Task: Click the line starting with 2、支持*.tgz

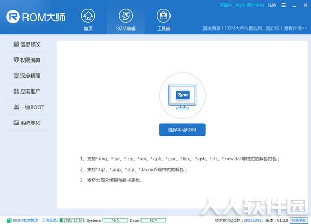Action: tap(134, 169)
